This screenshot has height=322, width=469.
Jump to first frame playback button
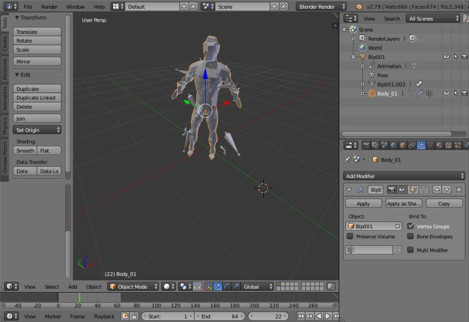tap(301, 316)
